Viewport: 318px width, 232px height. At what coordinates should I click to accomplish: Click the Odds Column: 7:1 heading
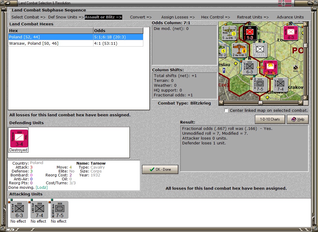171,23
